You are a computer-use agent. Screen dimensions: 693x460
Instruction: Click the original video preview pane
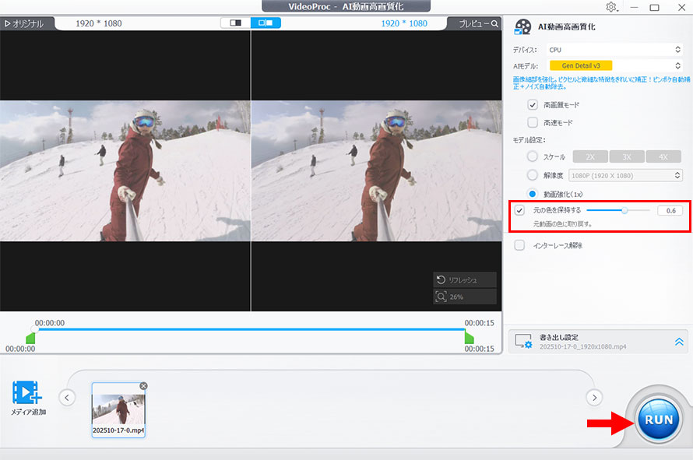pos(125,170)
